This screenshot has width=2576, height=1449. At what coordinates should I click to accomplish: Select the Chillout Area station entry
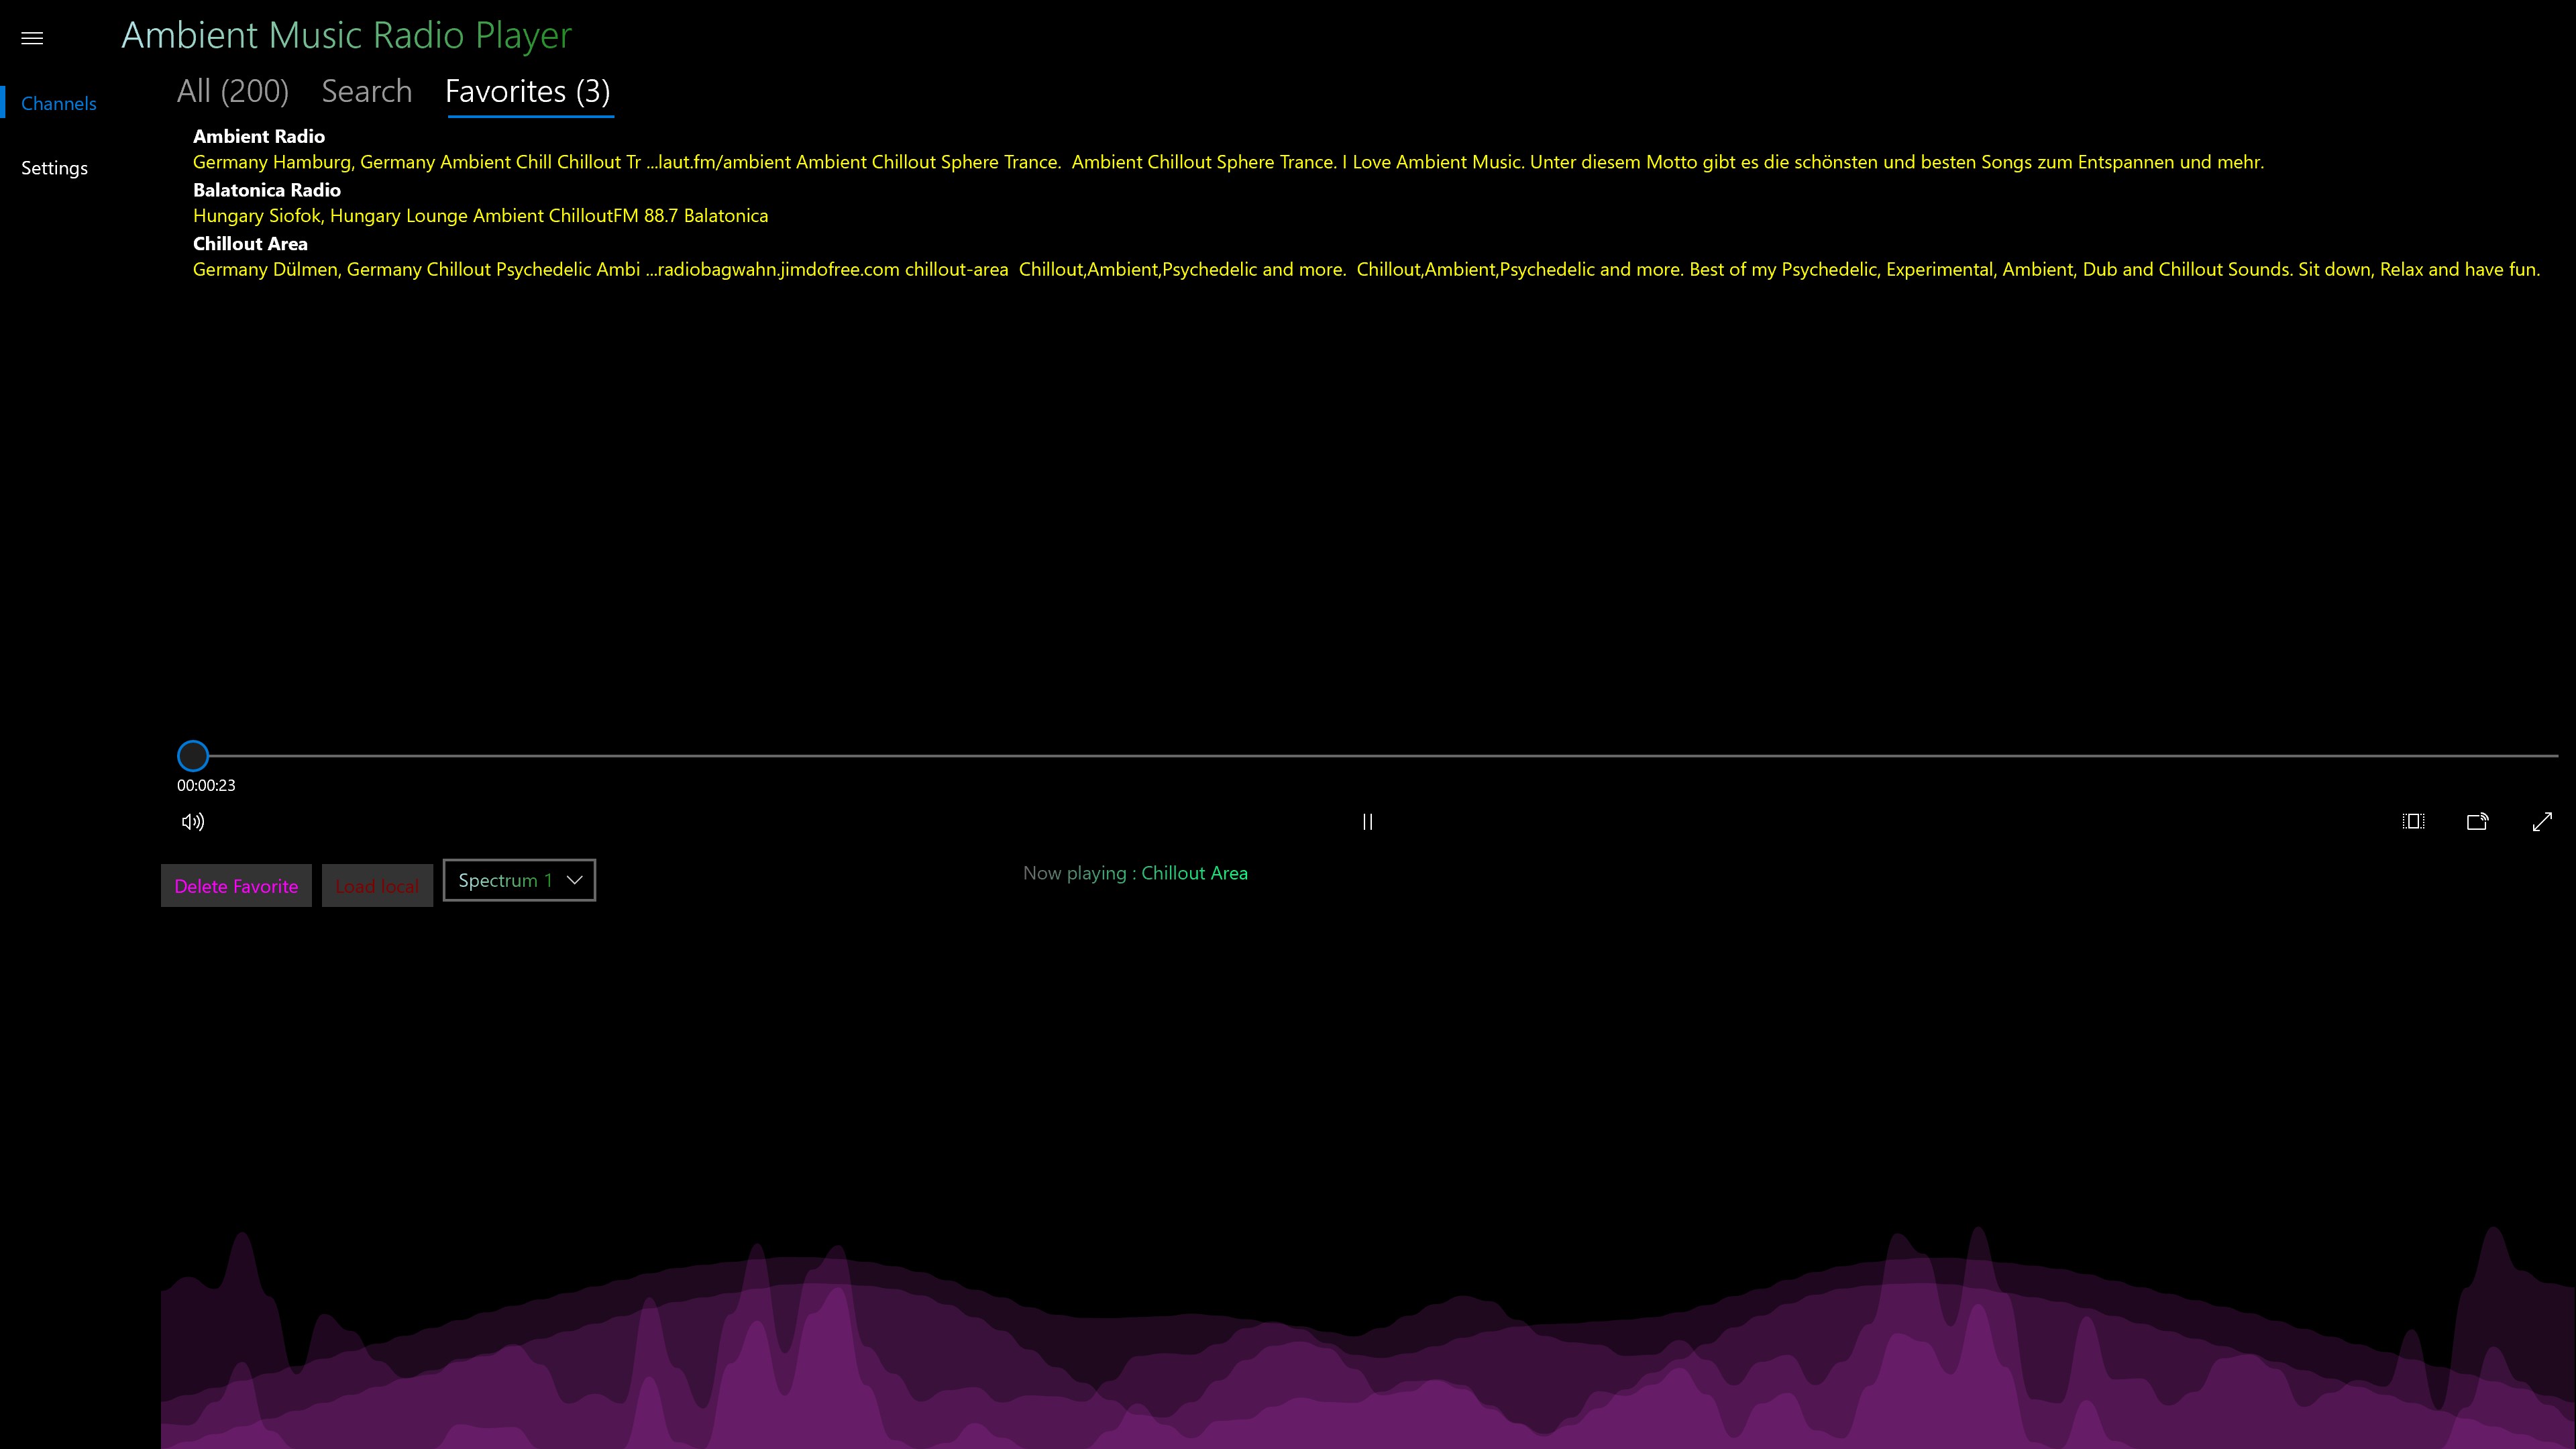click(x=250, y=245)
